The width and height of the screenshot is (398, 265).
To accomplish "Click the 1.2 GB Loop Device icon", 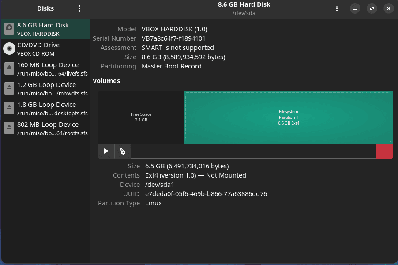I will pyautogui.click(x=9, y=88).
